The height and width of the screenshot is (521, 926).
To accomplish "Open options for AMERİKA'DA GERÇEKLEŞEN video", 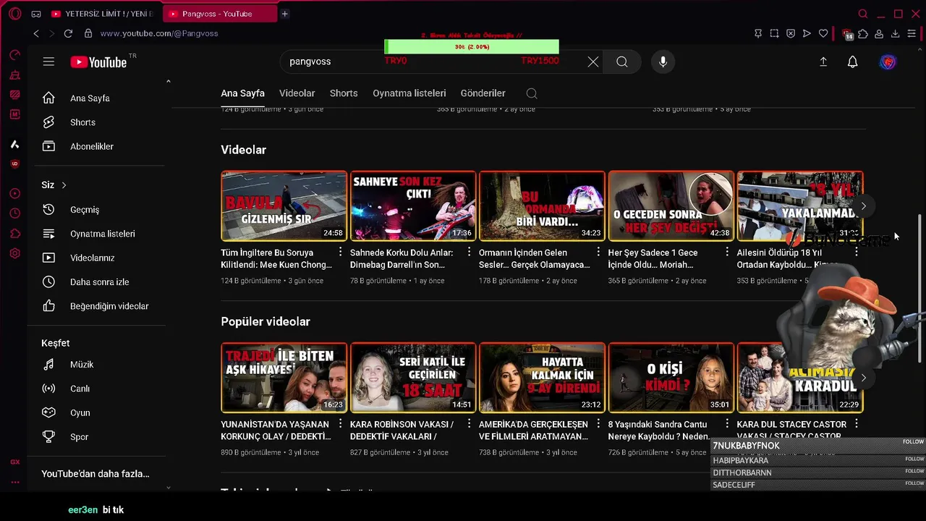I will click(598, 423).
